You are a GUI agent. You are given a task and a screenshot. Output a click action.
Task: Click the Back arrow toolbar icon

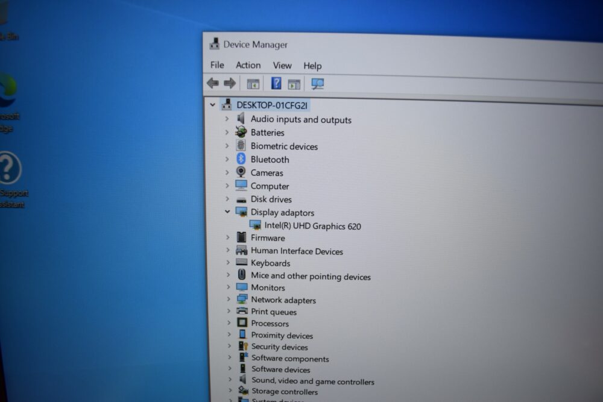[x=213, y=83]
